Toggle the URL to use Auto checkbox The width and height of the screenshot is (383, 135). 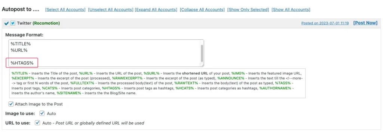tap(37, 123)
